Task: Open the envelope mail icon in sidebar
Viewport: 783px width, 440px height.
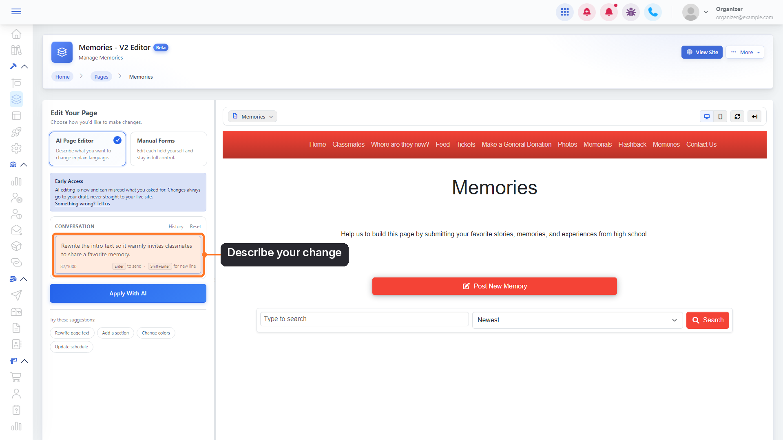Action: point(16,230)
